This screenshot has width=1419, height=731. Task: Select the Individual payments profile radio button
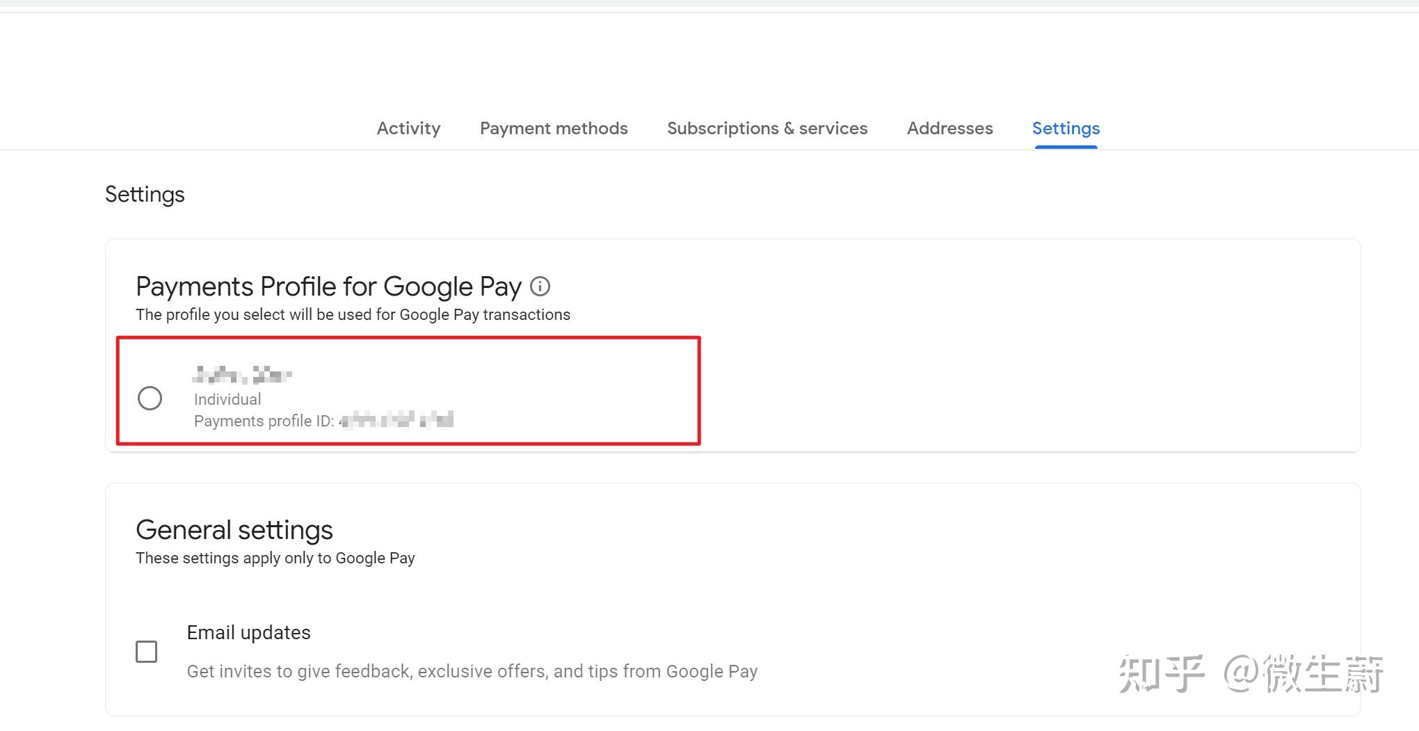(150, 399)
